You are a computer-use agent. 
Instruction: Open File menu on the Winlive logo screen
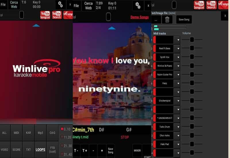point(3,5)
